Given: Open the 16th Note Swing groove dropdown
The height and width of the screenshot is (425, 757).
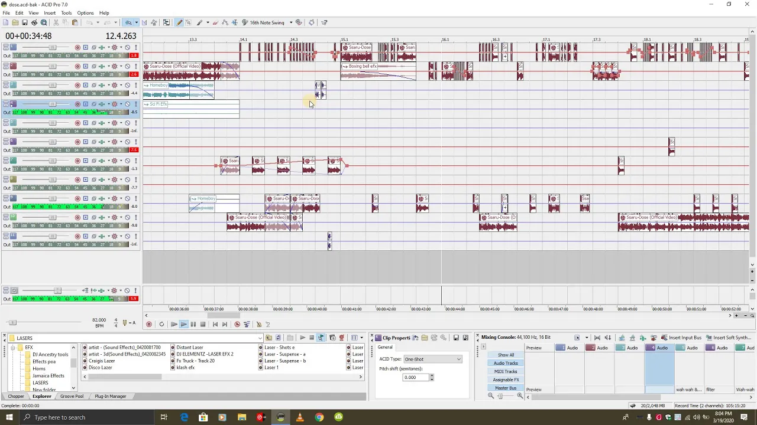Looking at the screenshot, I should tap(291, 22).
